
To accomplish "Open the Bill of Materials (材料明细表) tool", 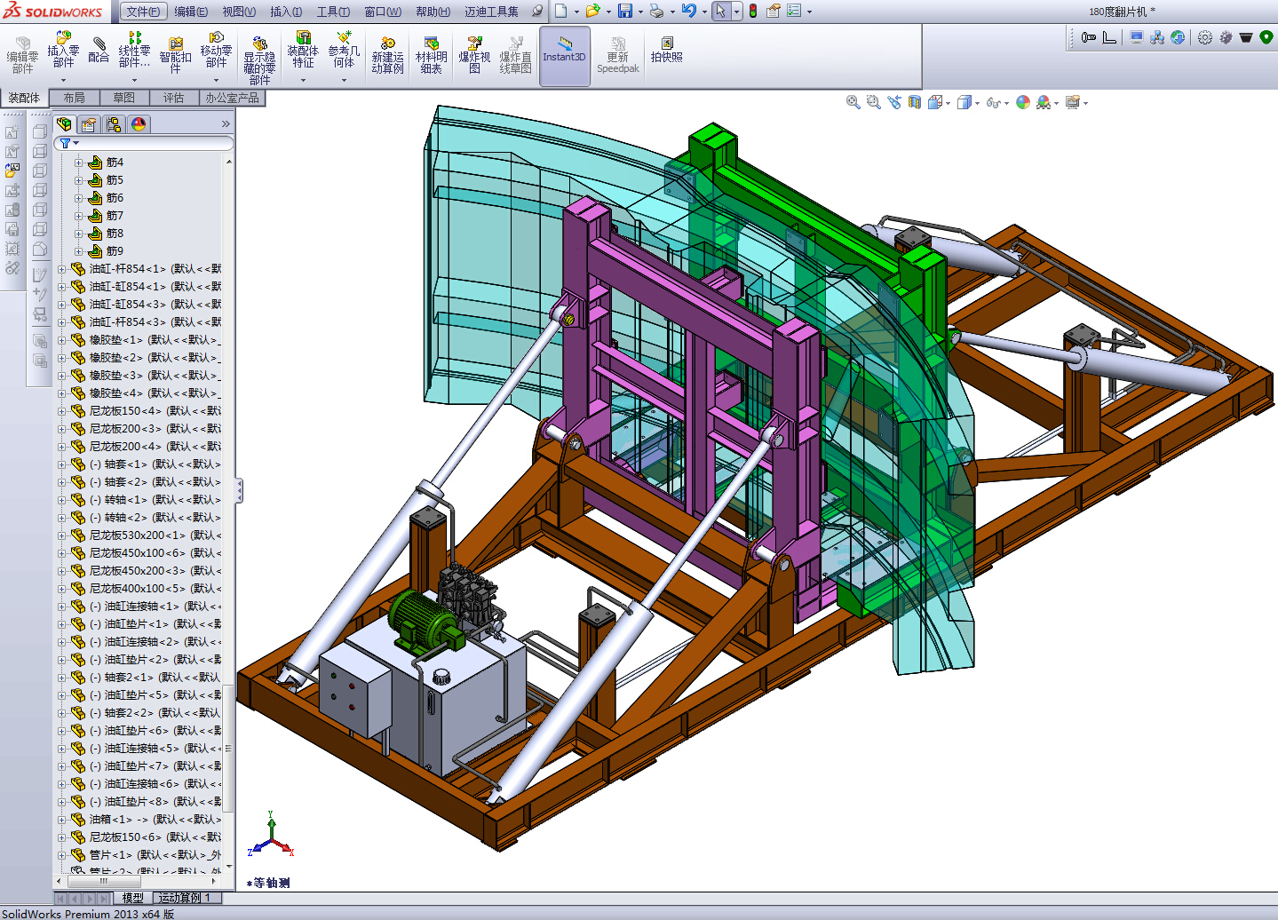I will (432, 55).
